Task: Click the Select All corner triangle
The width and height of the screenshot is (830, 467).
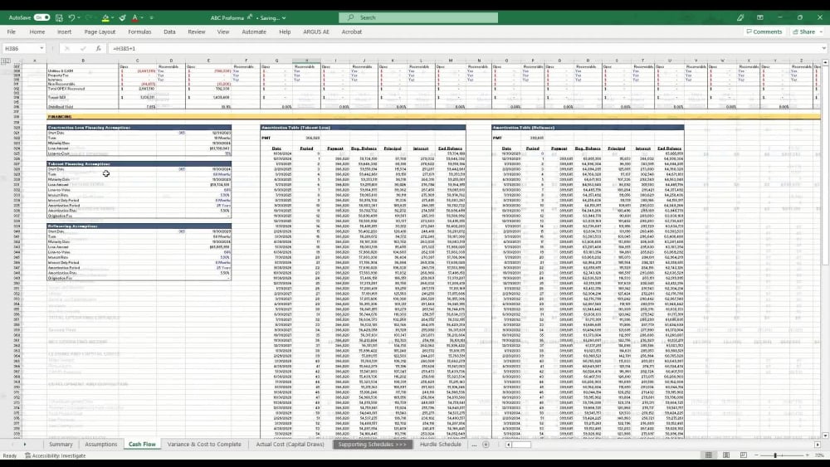Action: tap(20, 61)
